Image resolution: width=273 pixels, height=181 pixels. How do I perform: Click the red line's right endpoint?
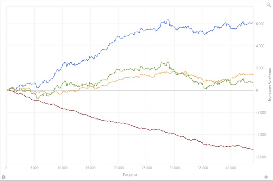coord(253,149)
